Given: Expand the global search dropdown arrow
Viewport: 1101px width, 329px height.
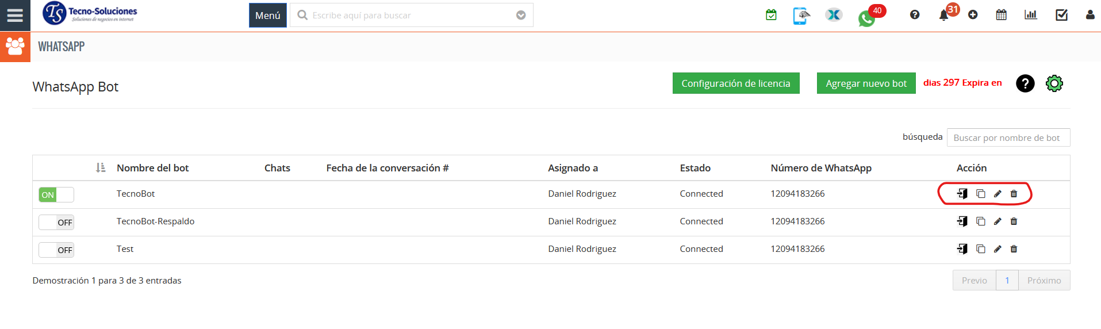Looking at the screenshot, I should [x=521, y=16].
